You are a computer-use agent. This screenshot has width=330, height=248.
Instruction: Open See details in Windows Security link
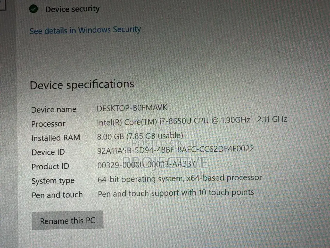[x=85, y=30]
